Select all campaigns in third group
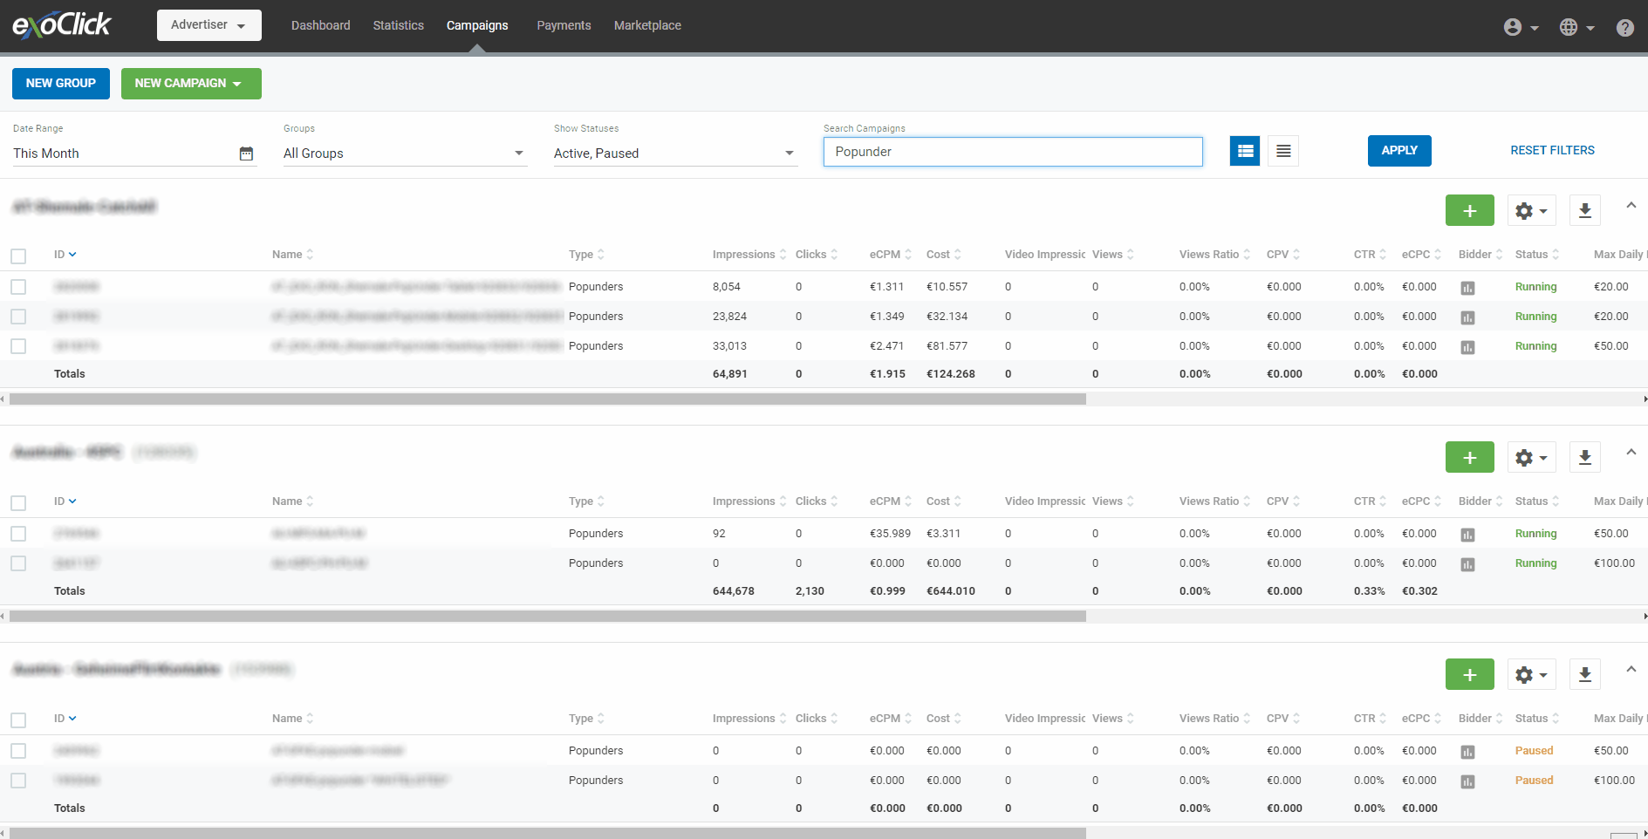1648x839 pixels. pos(18,720)
